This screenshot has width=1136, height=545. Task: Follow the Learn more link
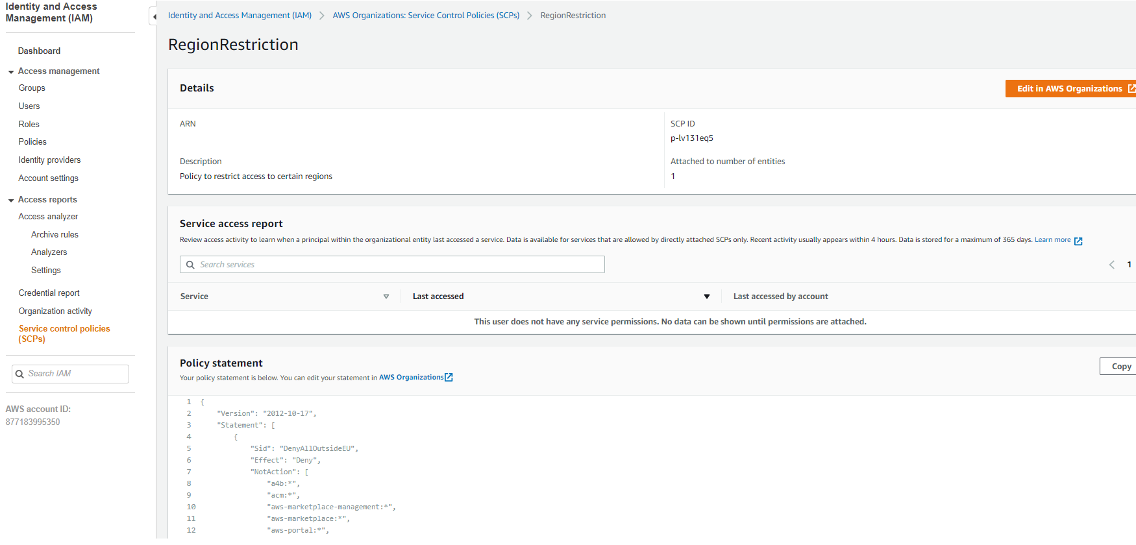pyautogui.click(x=1052, y=240)
